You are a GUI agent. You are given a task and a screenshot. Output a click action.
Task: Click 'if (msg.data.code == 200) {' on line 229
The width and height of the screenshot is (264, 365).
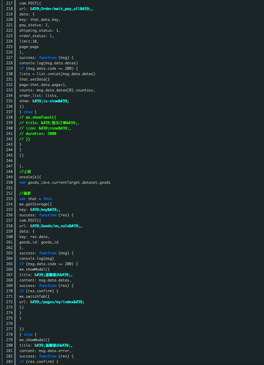click(48, 68)
